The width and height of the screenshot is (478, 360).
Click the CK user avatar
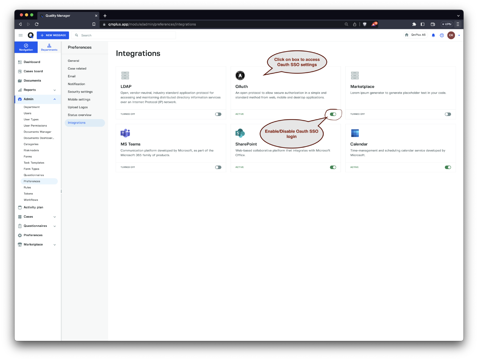point(451,35)
